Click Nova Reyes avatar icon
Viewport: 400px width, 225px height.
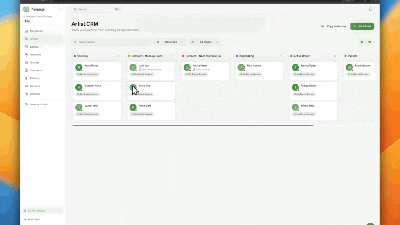point(79,68)
